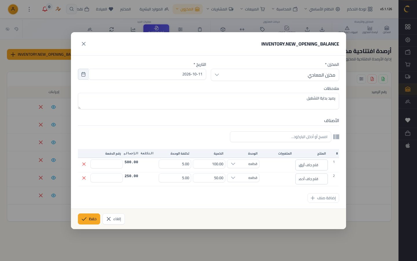Open shopping cart in left sidebar
Screen dimensions: 417x261
click(408, 64)
